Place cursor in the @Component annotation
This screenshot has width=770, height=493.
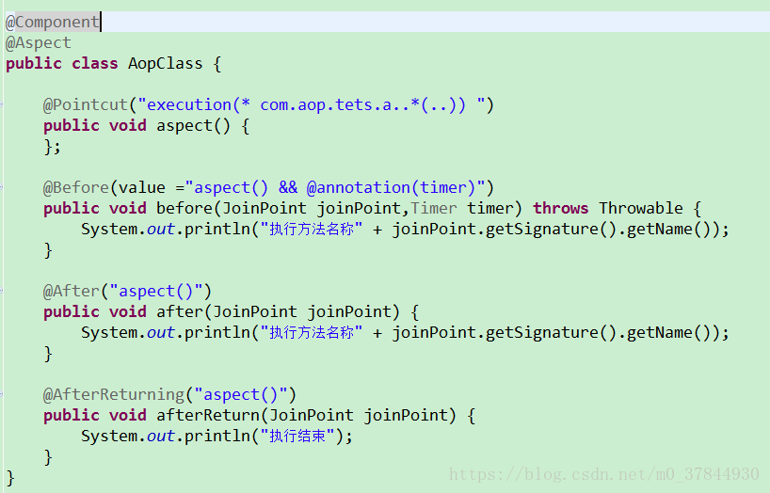coord(53,22)
